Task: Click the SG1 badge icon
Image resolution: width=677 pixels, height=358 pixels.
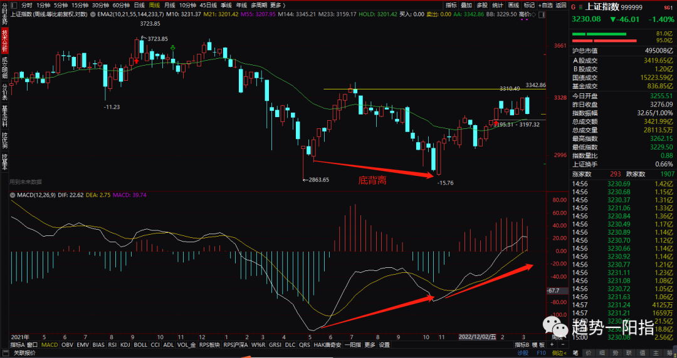Action: (x=668, y=8)
